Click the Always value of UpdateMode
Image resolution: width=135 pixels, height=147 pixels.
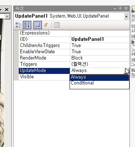[79, 71]
